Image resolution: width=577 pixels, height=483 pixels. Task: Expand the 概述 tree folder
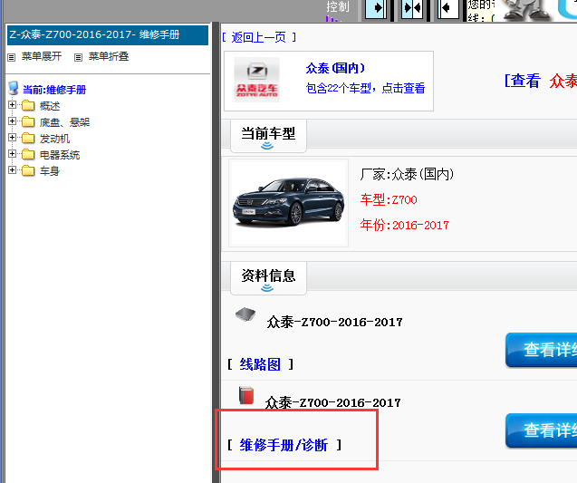(12, 105)
